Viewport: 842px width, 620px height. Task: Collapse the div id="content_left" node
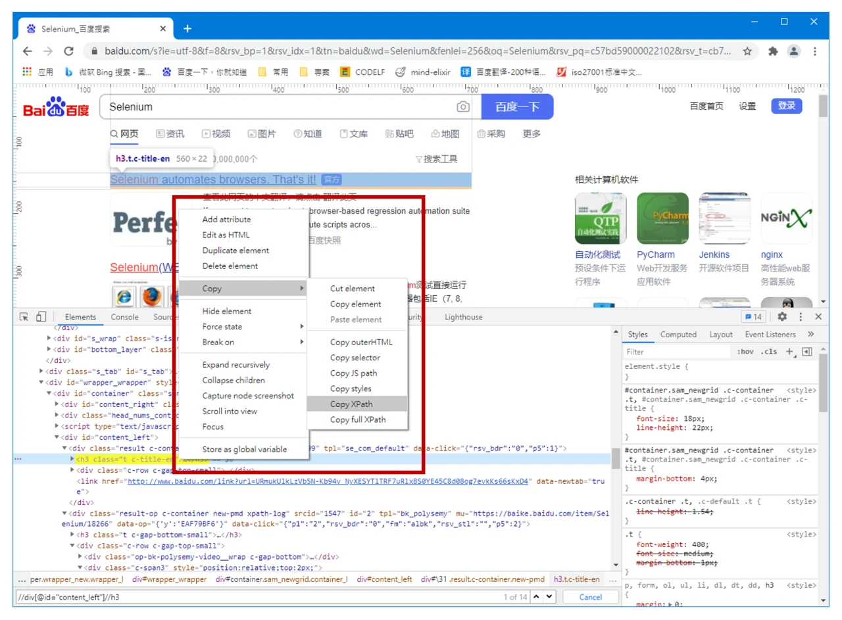point(57,437)
